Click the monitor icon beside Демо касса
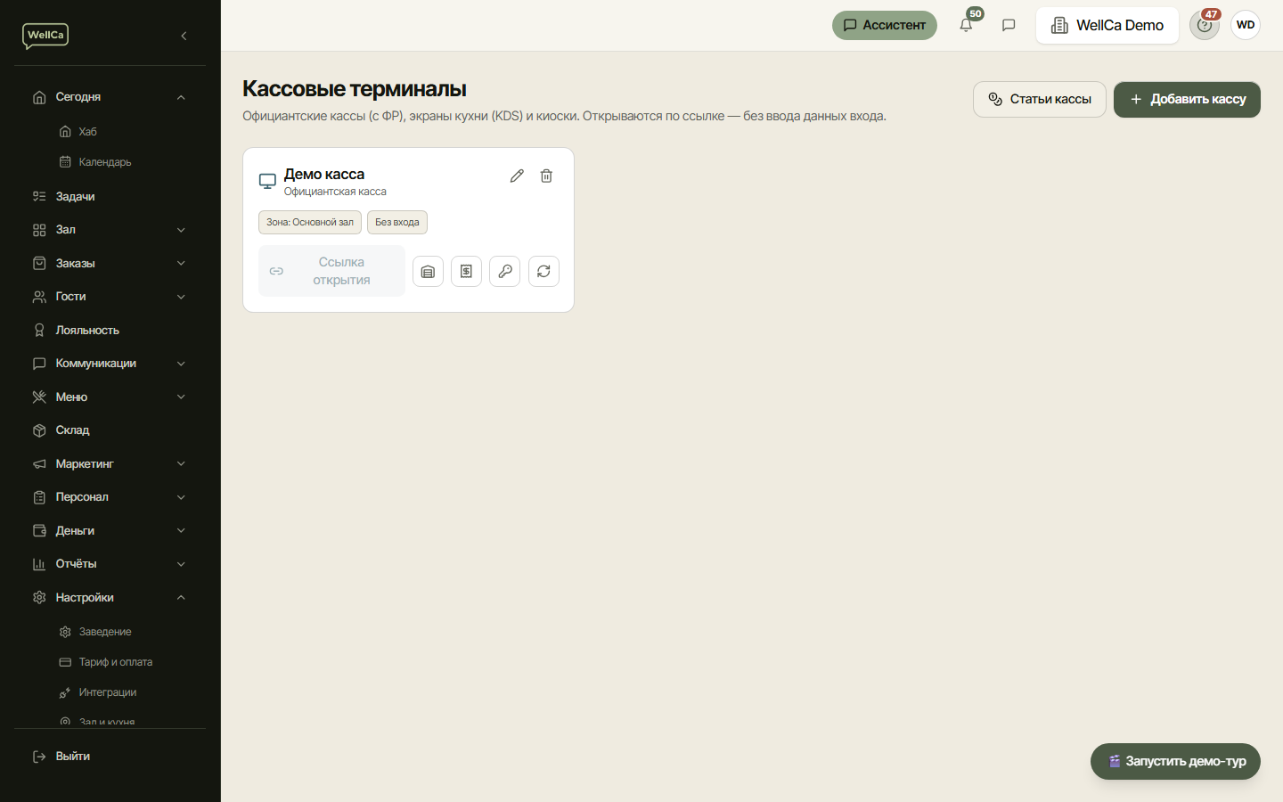1283x802 pixels. (267, 181)
